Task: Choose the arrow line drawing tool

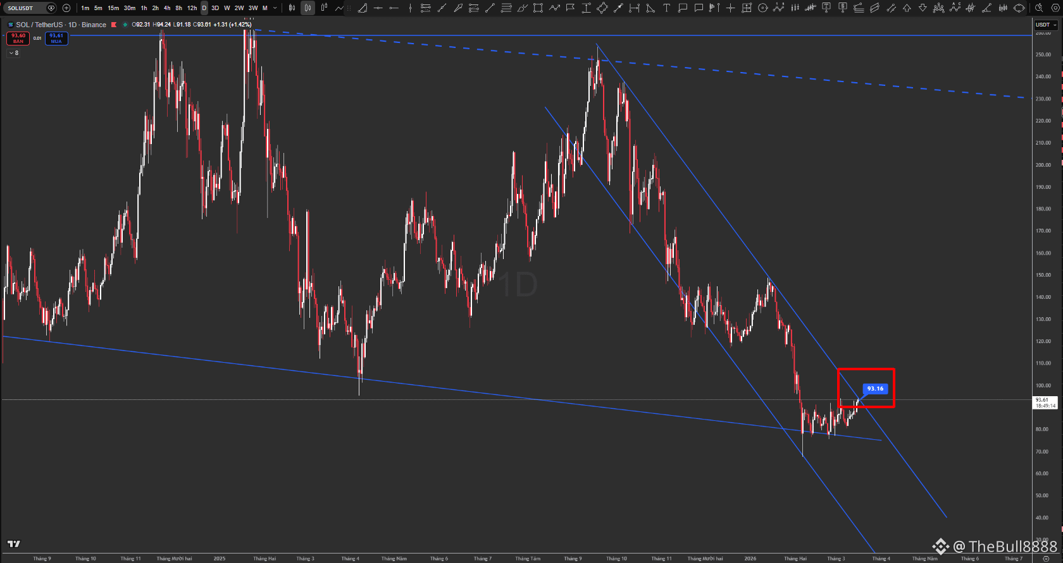Action: [618, 8]
